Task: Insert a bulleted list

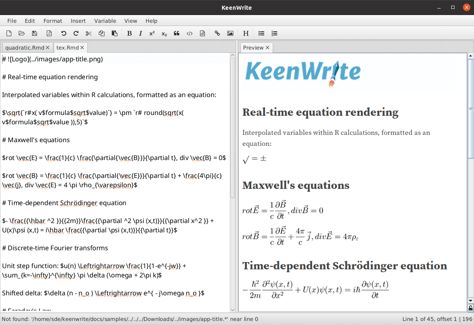Action: [261, 33]
